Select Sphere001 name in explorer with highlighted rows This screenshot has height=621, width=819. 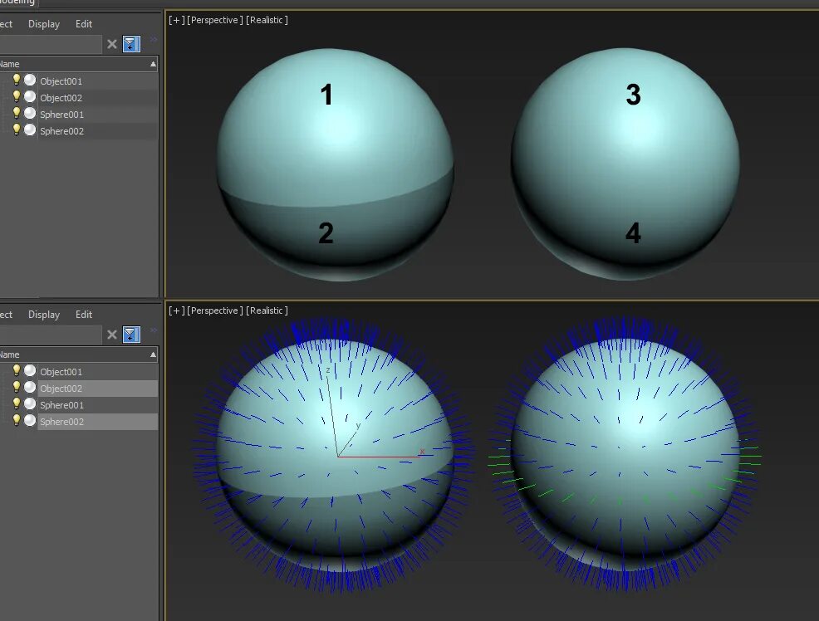pyautogui.click(x=61, y=405)
